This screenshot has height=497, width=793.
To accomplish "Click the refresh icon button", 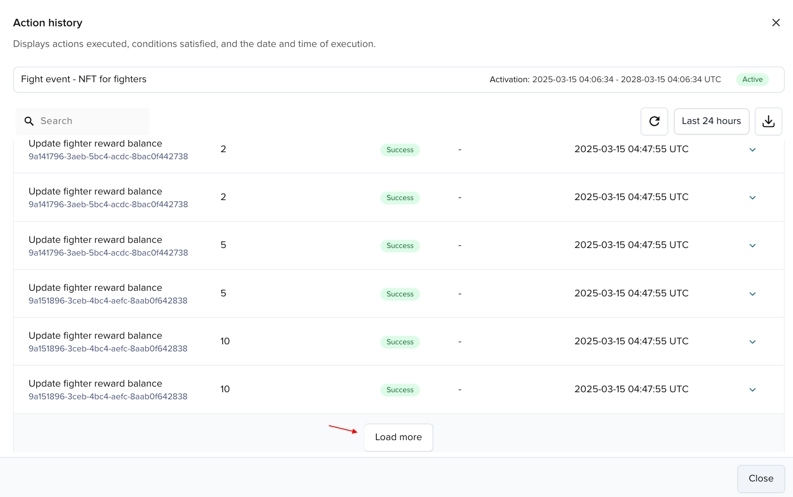I will click(654, 121).
